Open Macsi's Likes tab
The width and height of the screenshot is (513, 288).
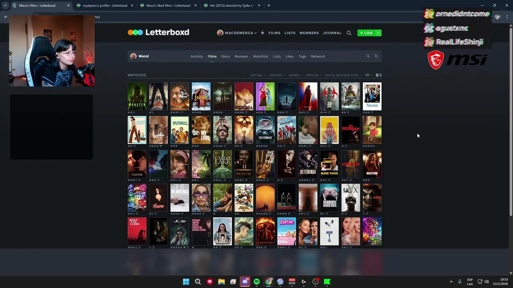coord(289,56)
